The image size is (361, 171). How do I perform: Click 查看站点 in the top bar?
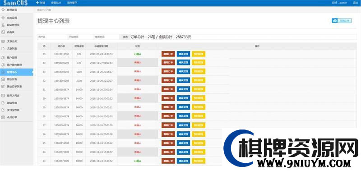(x=56, y=3)
